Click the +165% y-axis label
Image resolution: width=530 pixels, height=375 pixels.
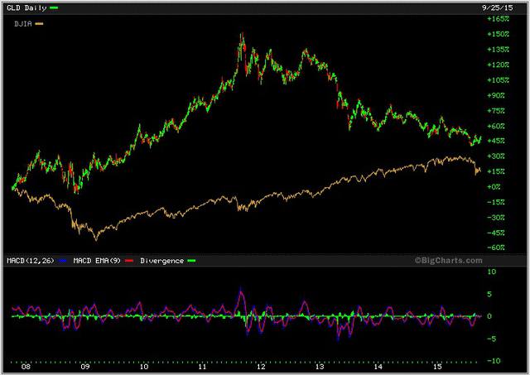click(x=498, y=18)
